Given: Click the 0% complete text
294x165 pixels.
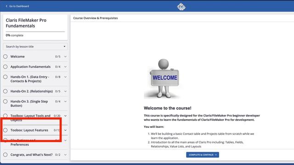Looking at the screenshot, I should [x=14, y=35].
